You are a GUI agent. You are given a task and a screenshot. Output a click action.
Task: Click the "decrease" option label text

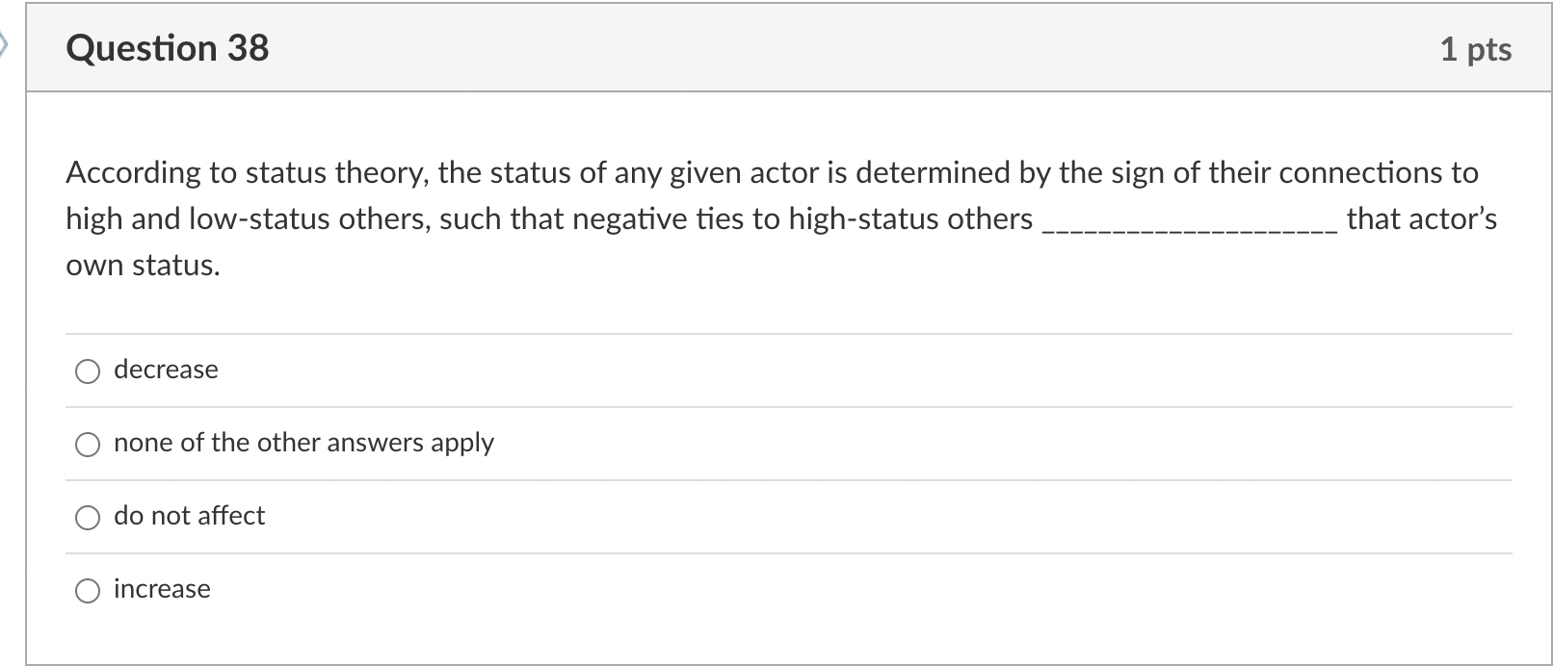pyautogui.click(x=165, y=370)
